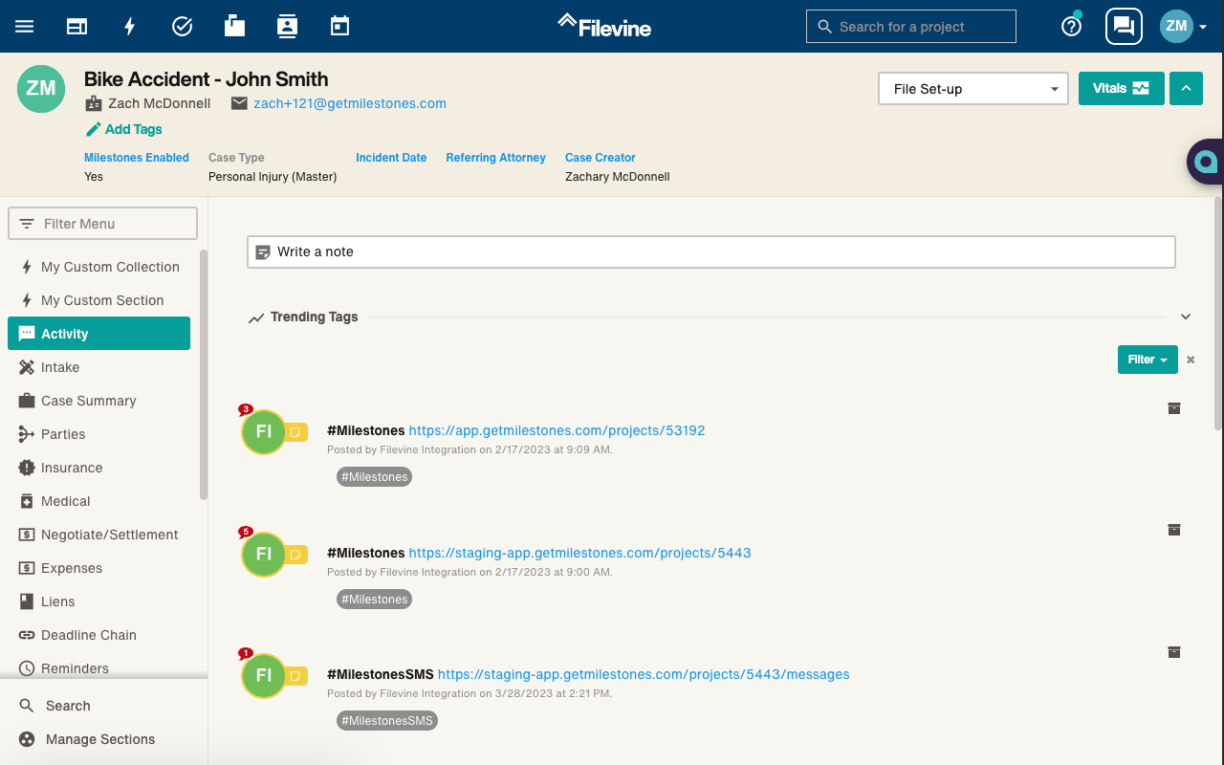The width and height of the screenshot is (1224, 765).
Task: Archive the projects/53192 Milestones note
Action: click(1174, 408)
